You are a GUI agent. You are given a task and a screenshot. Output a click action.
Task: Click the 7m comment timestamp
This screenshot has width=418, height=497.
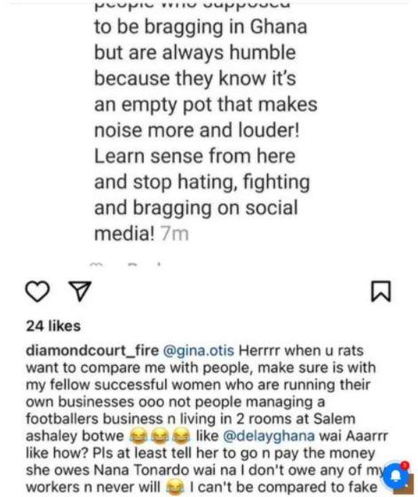(x=175, y=234)
